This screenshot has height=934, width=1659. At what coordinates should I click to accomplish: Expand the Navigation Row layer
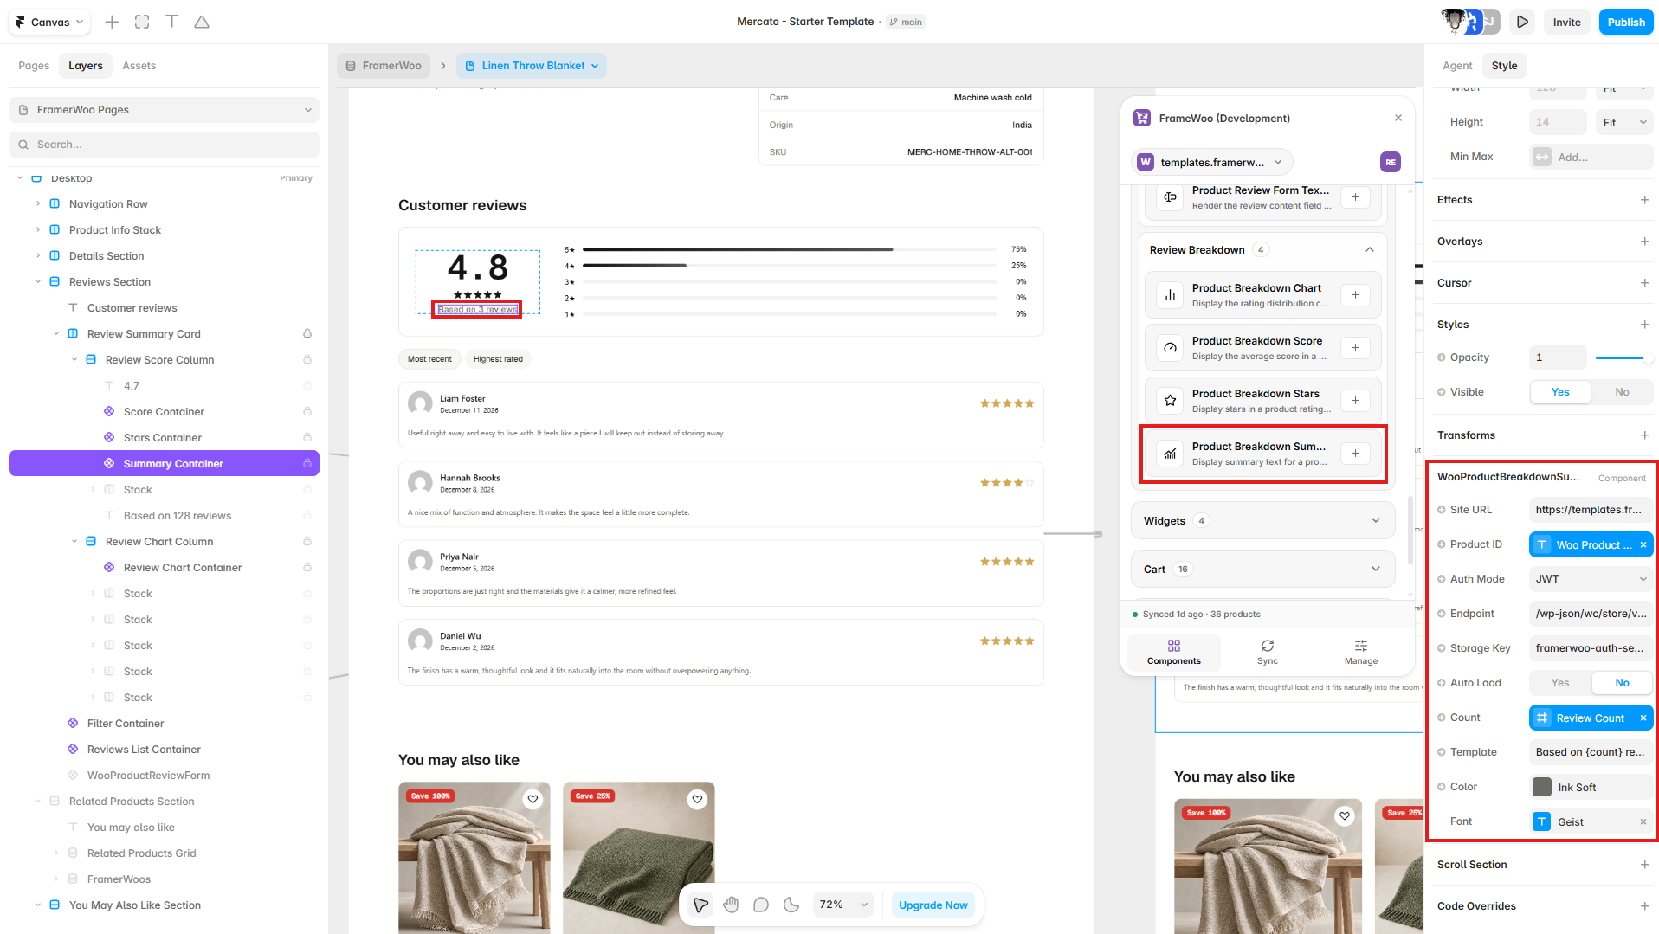(x=38, y=204)
